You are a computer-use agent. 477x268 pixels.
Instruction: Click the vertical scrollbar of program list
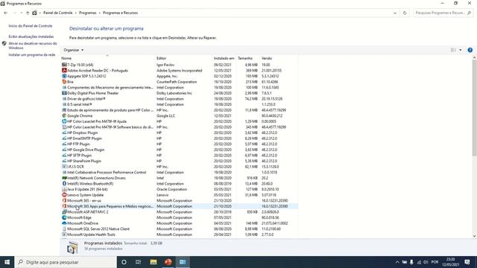click(474, 109)
